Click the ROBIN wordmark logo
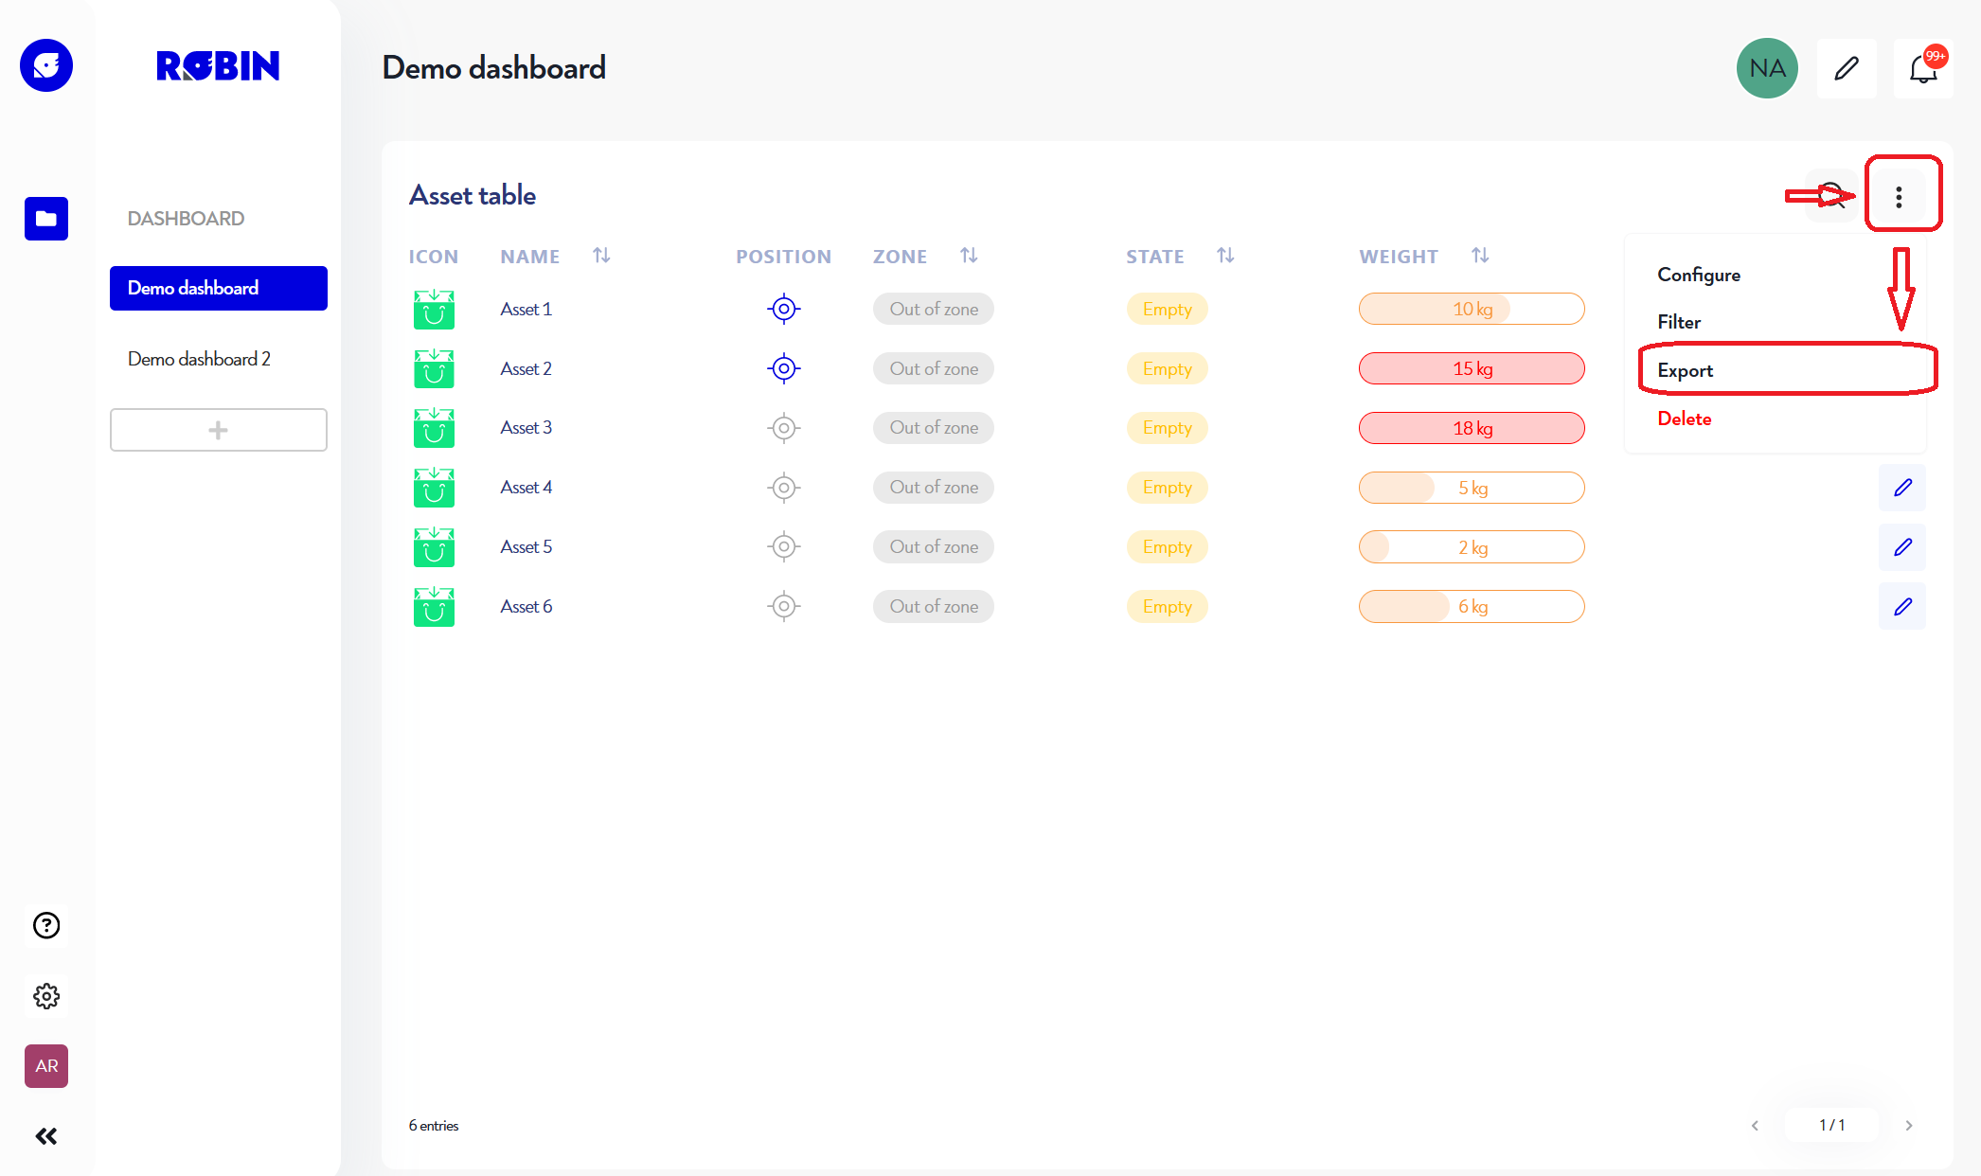The image size is (1981, 1176). [218, 65]
